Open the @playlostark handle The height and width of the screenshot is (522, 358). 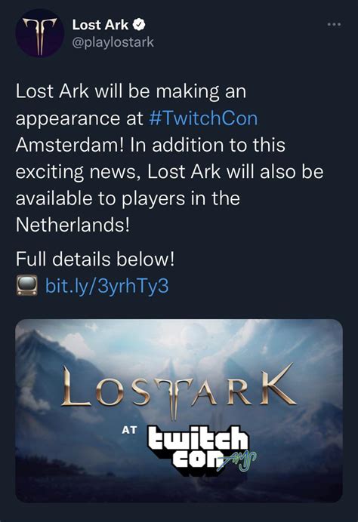113,42
